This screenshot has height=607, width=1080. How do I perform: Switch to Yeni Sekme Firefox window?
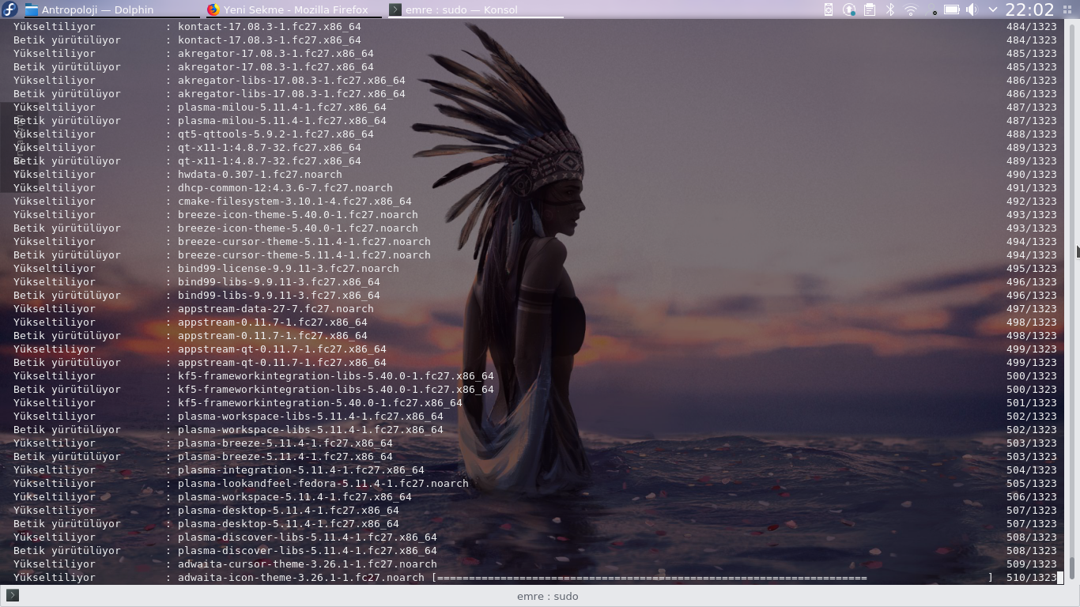pyautogui.click(x=289, y=9)
